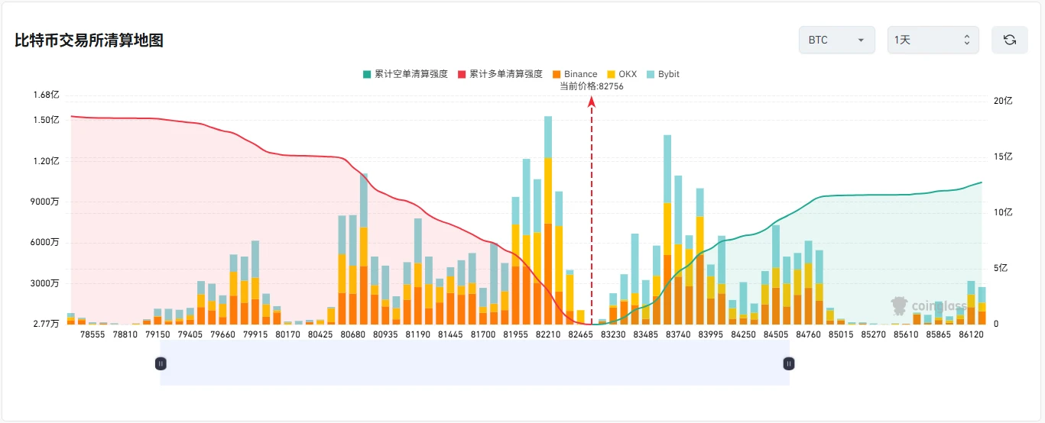
Task: Toggle 累计空单清算强度 legend series
Action: pos(405,74)
